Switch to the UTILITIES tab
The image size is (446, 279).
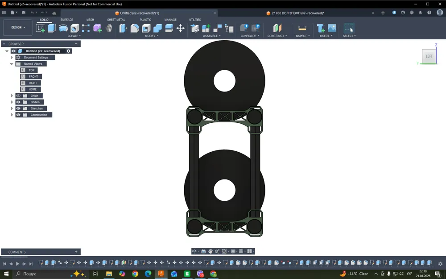(x=195, y=20)
